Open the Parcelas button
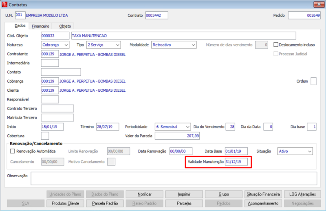The image size is (326, 211). [184, 204]
